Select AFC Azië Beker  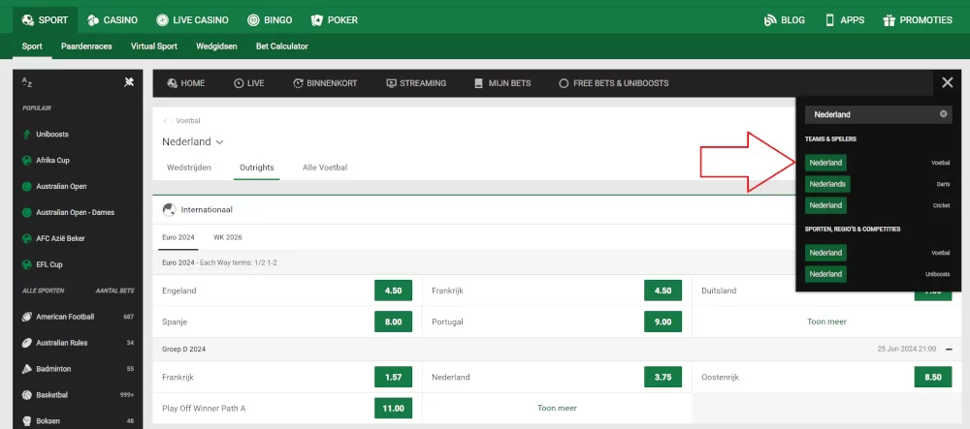click(x=60, y=238)
